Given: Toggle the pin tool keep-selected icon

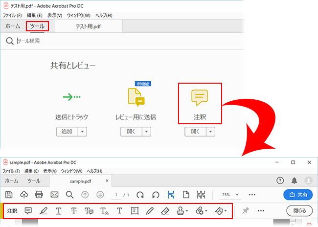Looking at the screenshot, I should [246, 210].
